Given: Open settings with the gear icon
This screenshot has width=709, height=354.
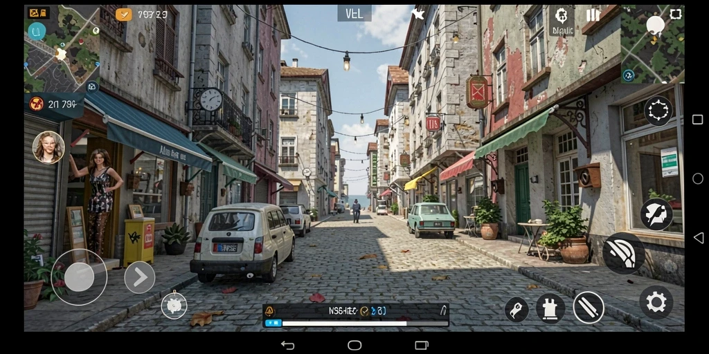Looking at the screenshot, I should (656, 302).
